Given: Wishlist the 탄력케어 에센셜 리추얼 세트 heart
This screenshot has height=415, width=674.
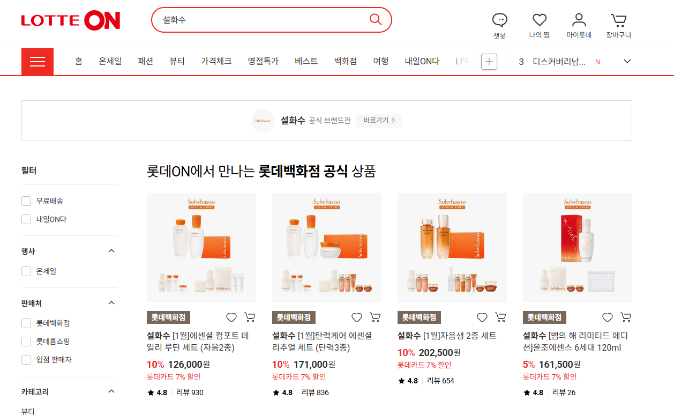Looking at the screenshot, I should pos(357,317).
